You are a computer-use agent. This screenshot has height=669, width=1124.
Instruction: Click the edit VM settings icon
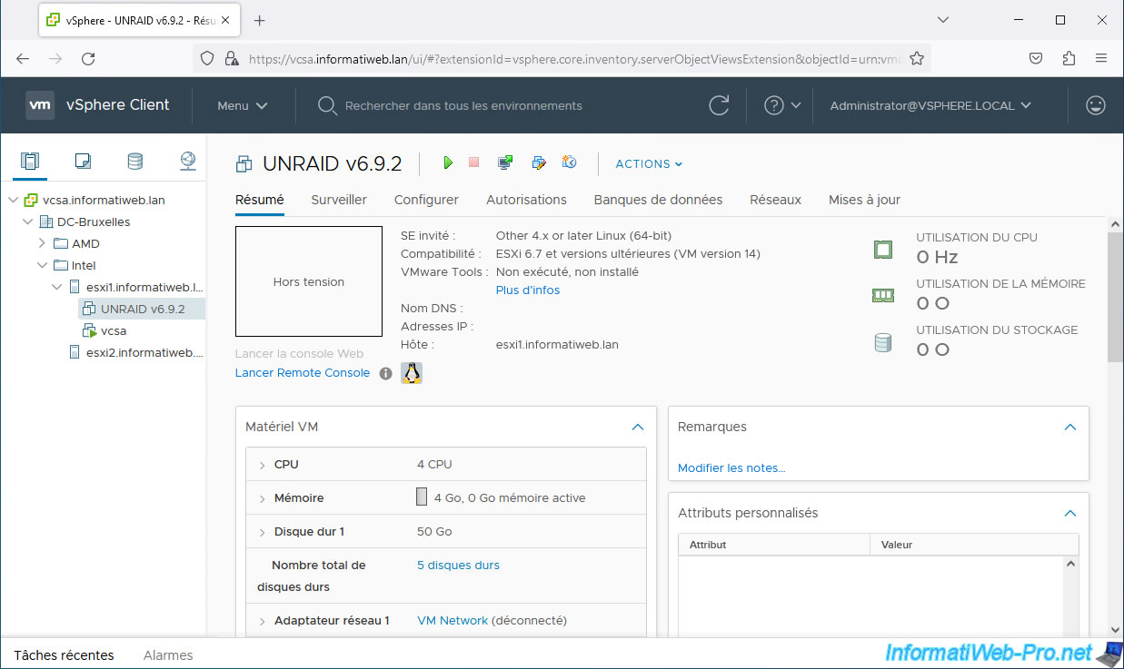[x=539, y=163]
